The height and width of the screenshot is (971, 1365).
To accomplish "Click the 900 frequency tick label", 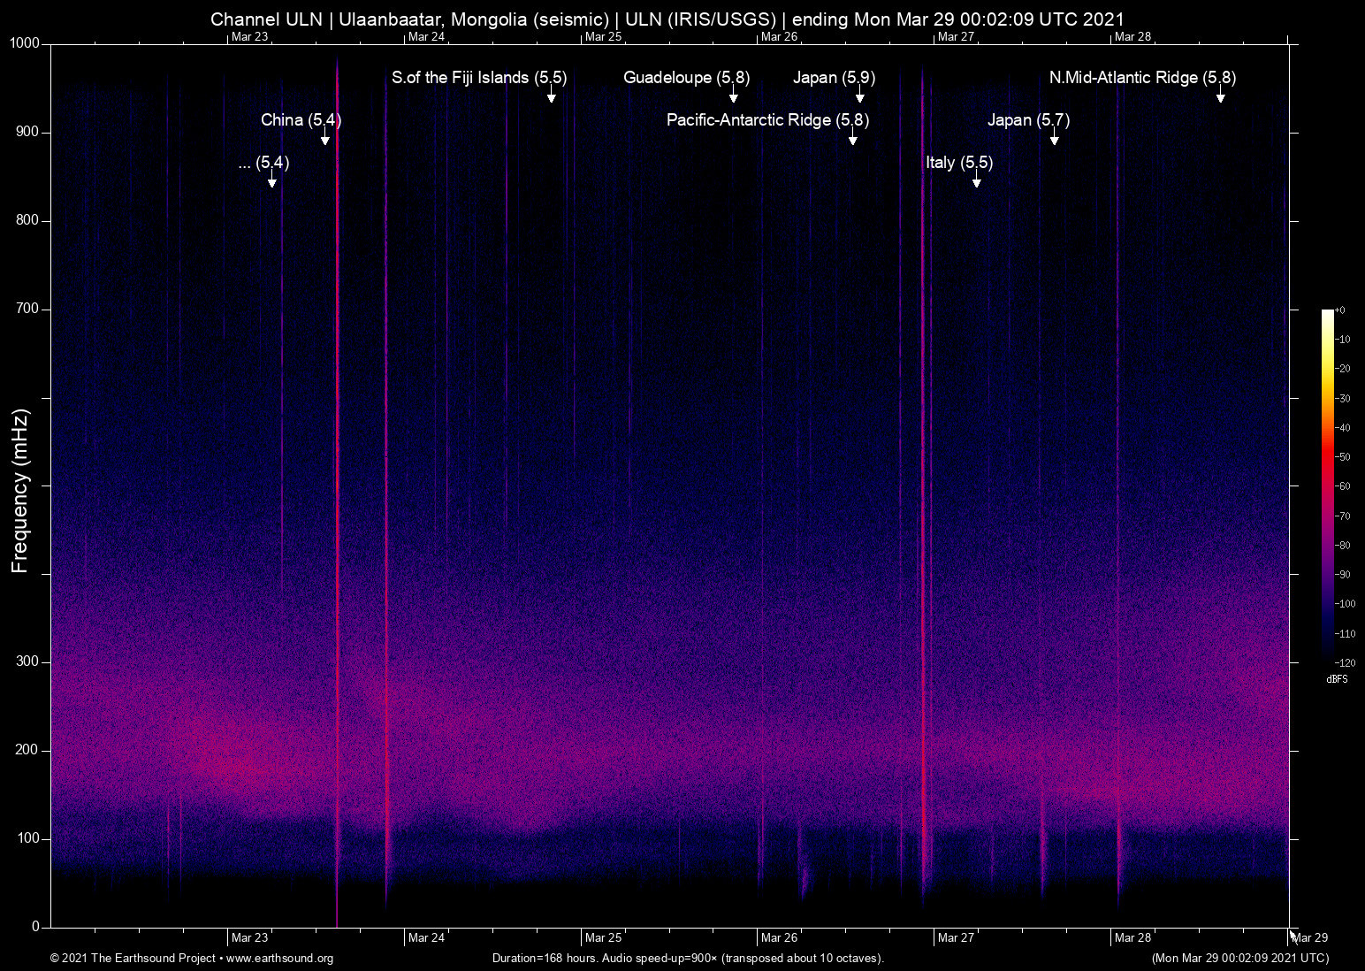I will point(27,132).
